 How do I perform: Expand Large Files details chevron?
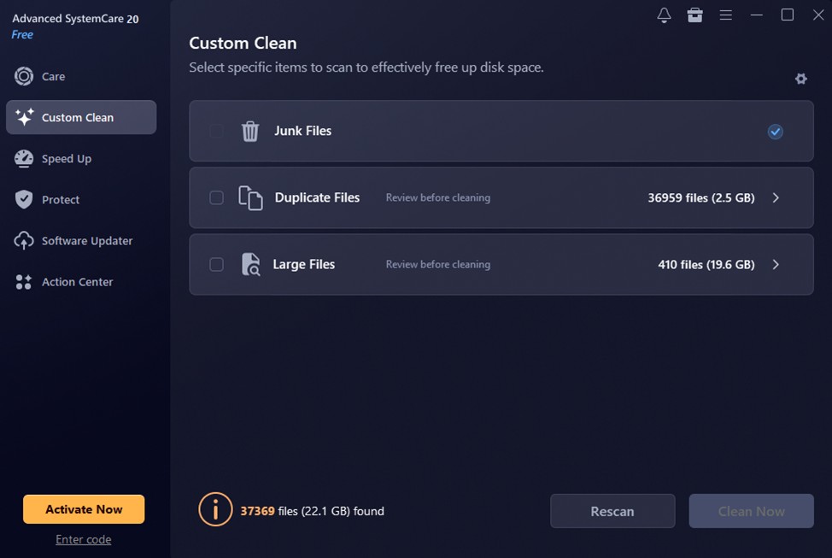[x=776, y=264]
